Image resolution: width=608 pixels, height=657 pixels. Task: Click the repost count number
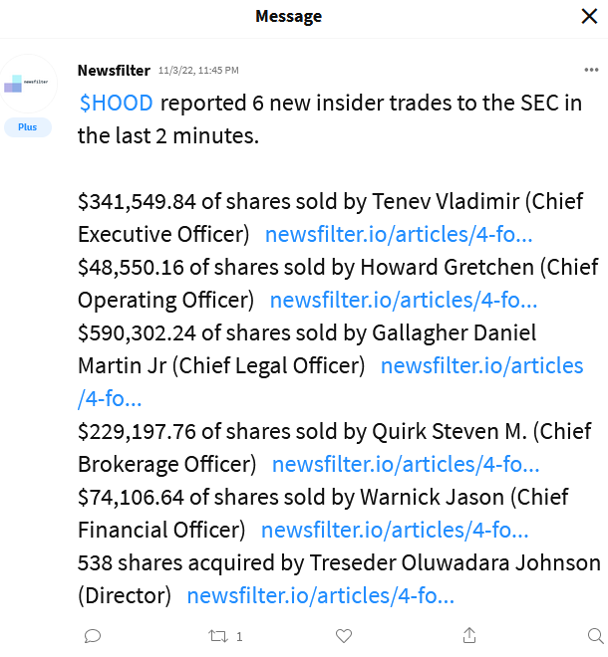[239, 636]
